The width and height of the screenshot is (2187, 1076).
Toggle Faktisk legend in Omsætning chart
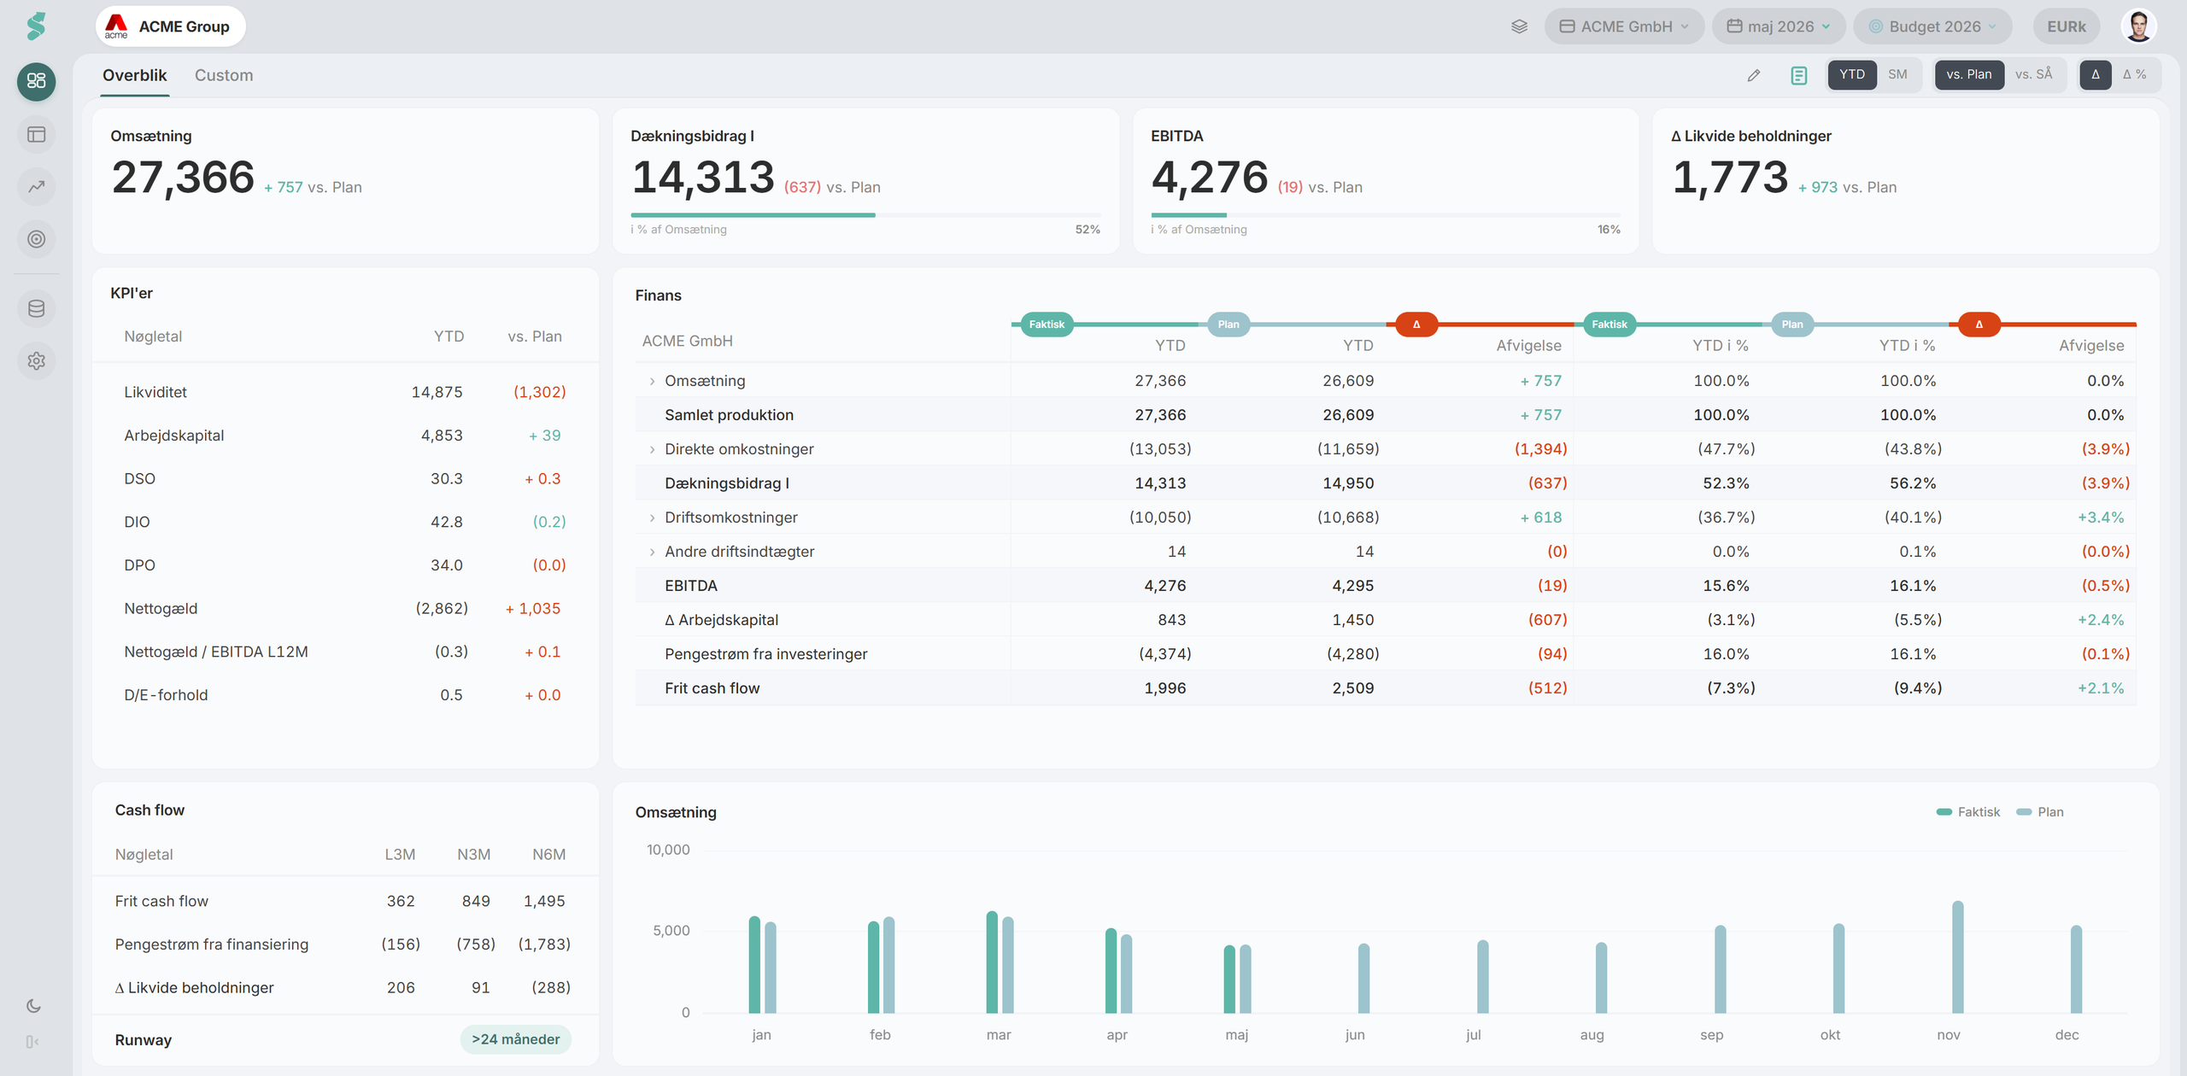(1967, 812)
